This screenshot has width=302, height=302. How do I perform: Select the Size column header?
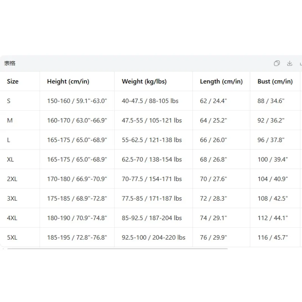tap(13, 81)
